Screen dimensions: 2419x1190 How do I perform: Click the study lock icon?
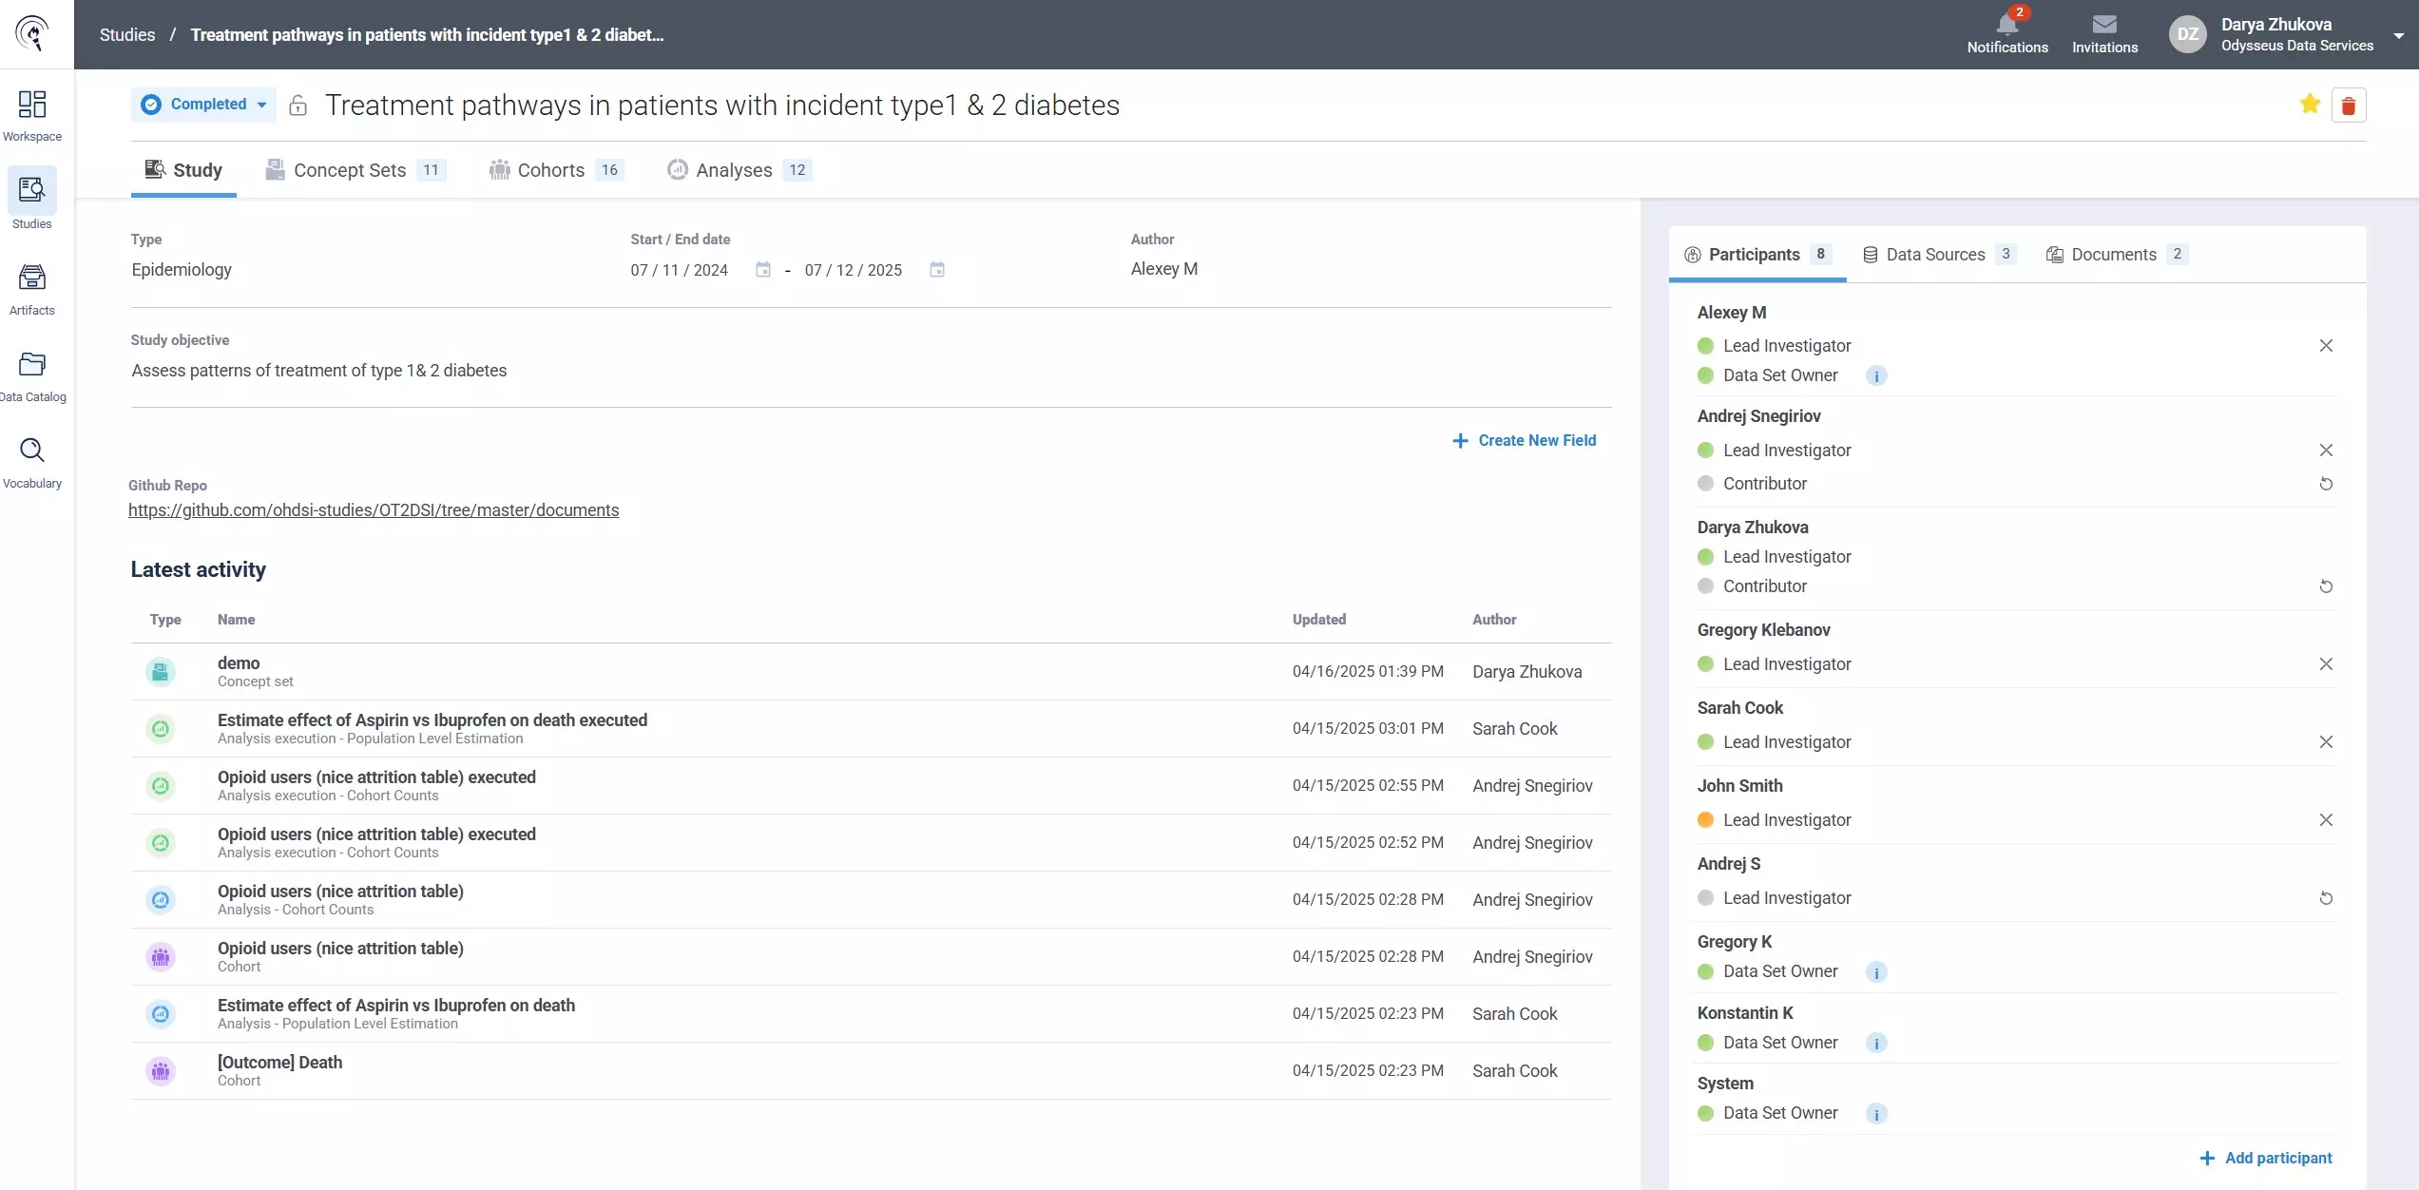[x=298, y=105]
